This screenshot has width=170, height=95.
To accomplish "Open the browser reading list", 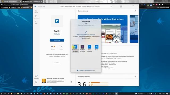I will [x=163, y=7].
